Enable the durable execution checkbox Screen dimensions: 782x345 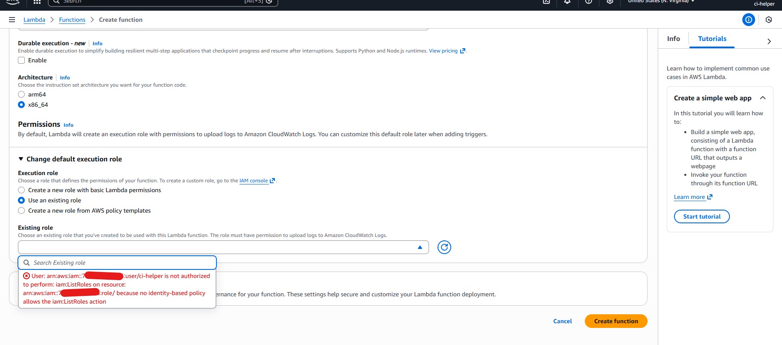[21, 60]
